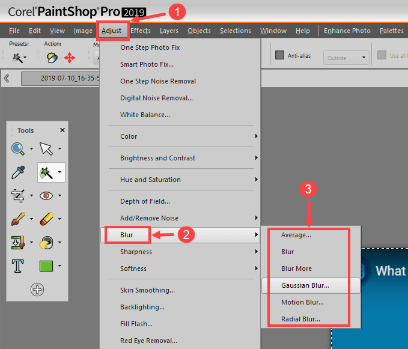Select the Paint Brush tool
The height and width of the screenshot is (349, 408).
[x=17, y=219]
